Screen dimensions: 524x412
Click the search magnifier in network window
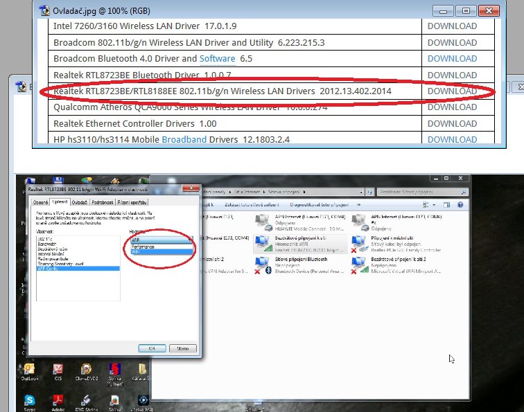click(x=464, y=192)
